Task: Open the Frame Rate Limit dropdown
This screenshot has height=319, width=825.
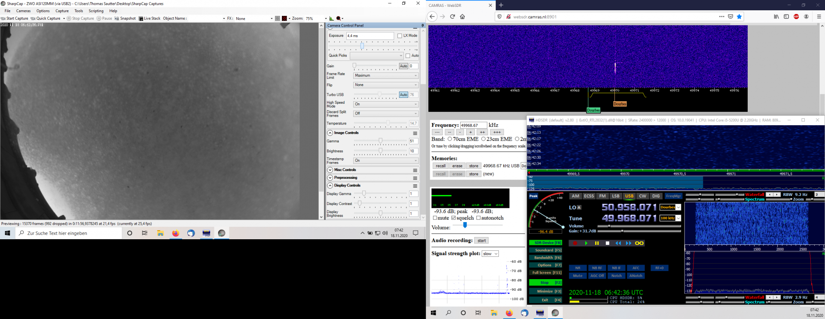Action: (386, 75)
